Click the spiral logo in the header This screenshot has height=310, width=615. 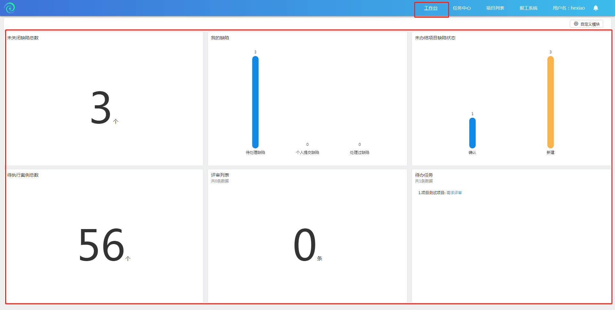point(10,8)
